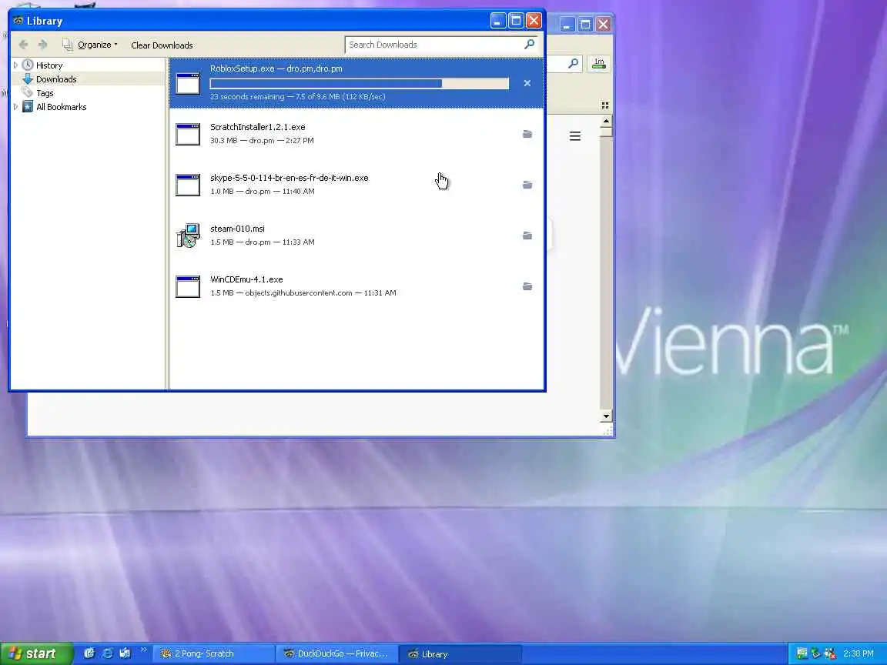
Task: Click the first system tray icon
Action: tap(802, 653)
